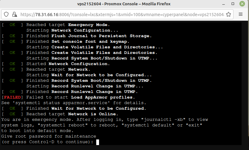This screenshot has height=150, width=249.
Task: Open the Firefox hamburger application menu
Action: pyautogui.click(x=240, y=15)
